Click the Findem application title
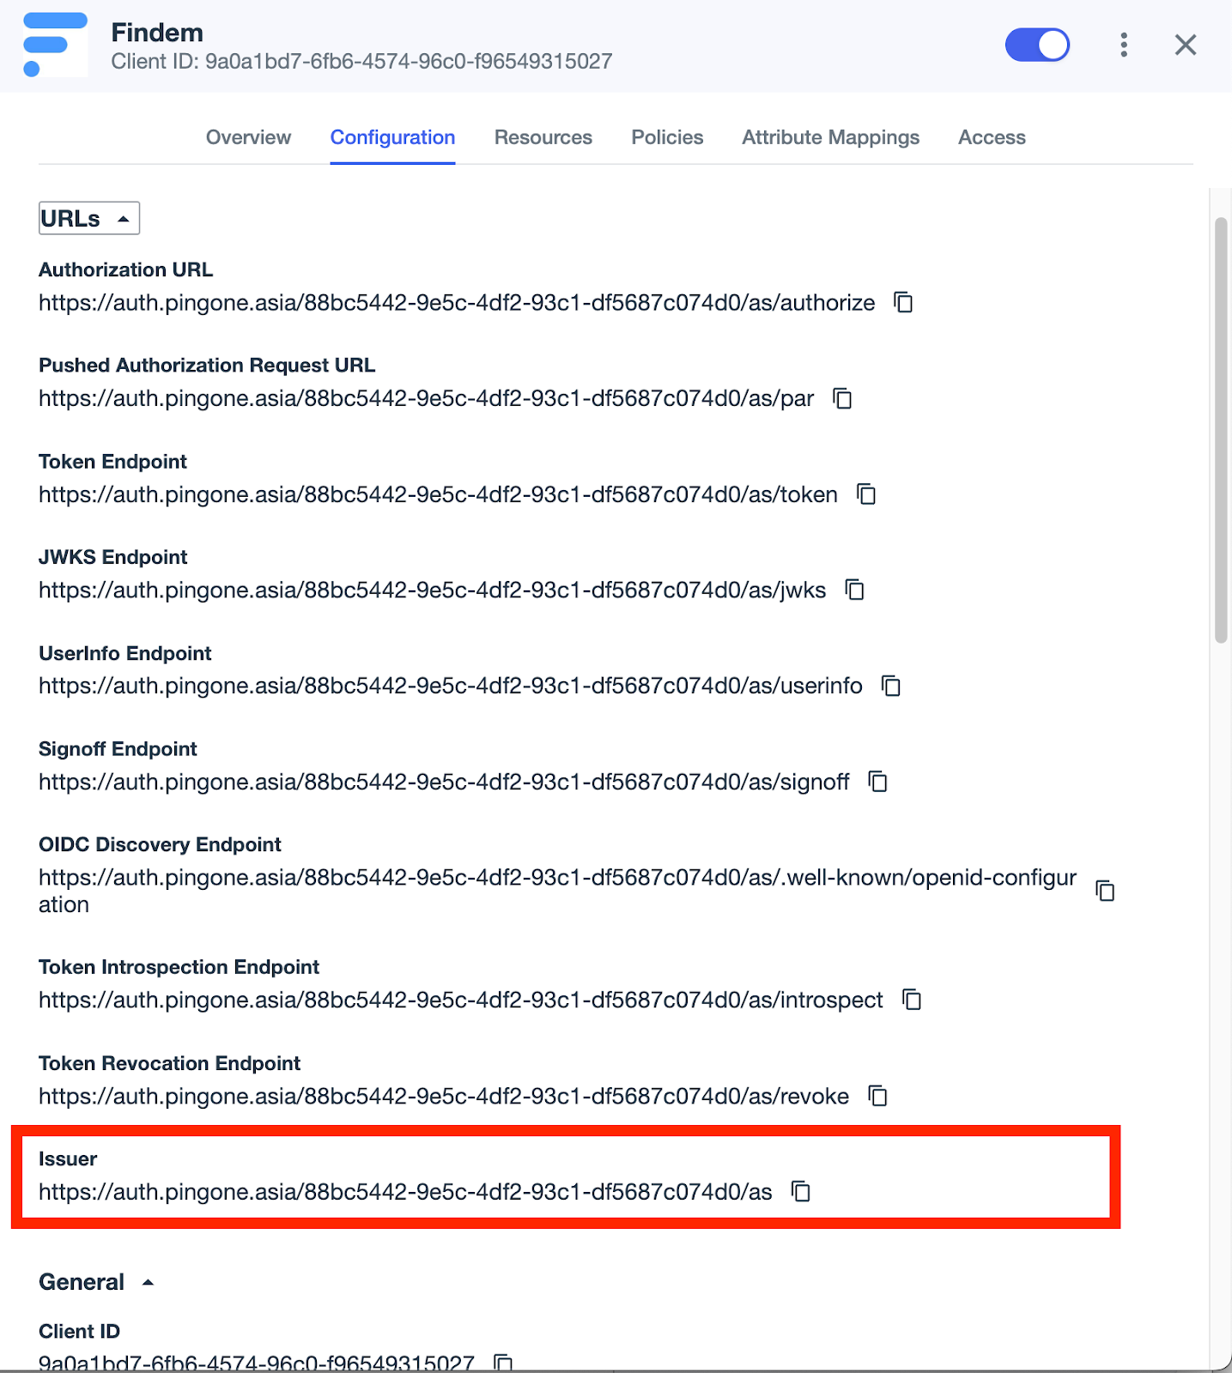The height and width of the screenshot is (1373, 1232). (x=157, y=33)
